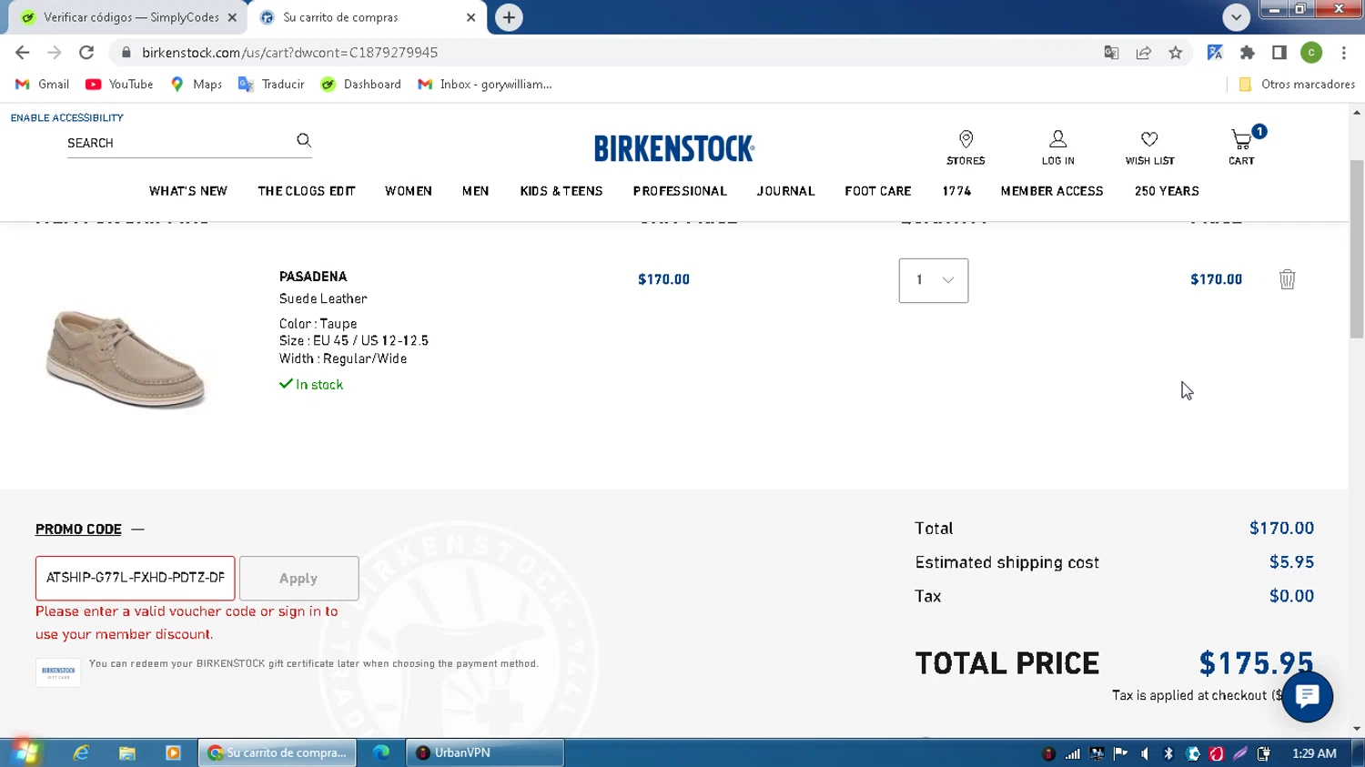Open YouTube bookmark
The height and width of the screenshot is (767, 1365).
(x=119, y=84)
